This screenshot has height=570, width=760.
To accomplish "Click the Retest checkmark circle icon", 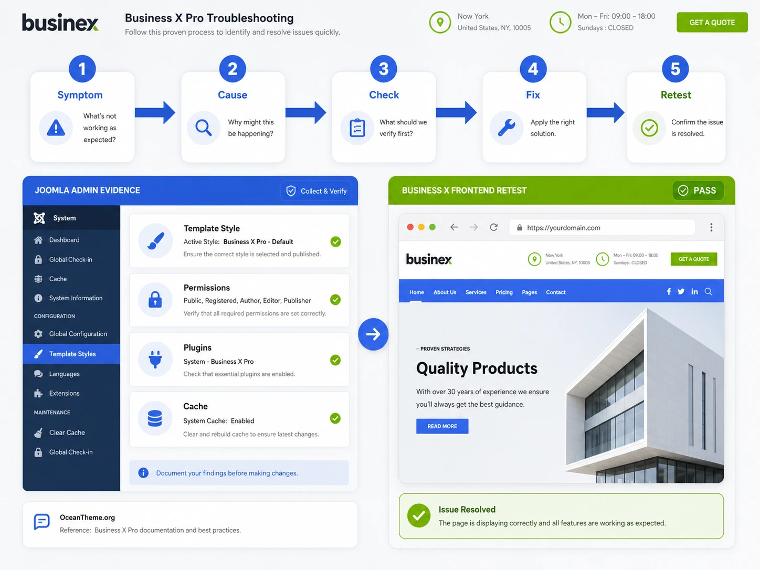I will coord(649,128).
